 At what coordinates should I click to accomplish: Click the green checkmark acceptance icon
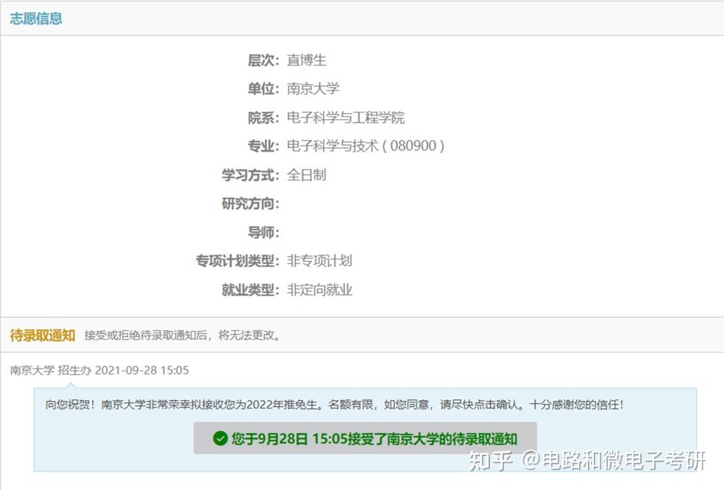pyautogui.click(x=220, y=438)
